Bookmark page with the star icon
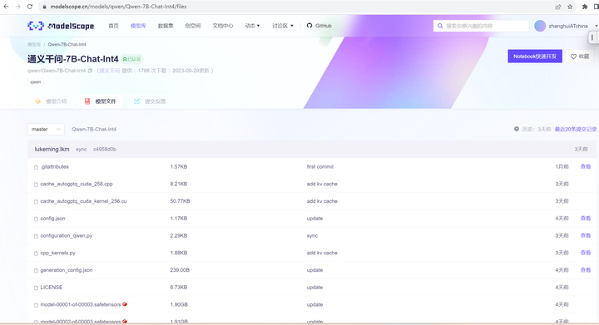This screenshot has height=325, width=599. [570, 7]
